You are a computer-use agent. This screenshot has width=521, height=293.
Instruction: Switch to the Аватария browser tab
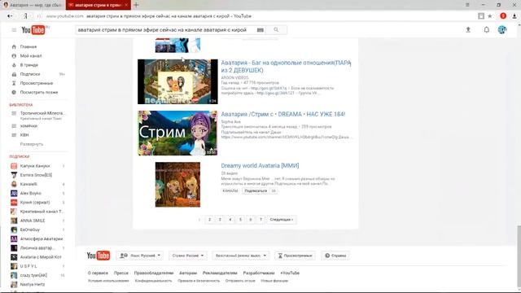pos(33,5)
